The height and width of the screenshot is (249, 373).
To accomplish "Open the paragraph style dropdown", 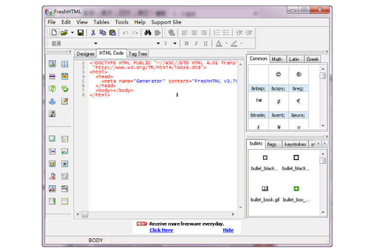I will pyautogui.click(x=96, y=44).
